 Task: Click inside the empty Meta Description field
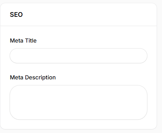[79, 102]
